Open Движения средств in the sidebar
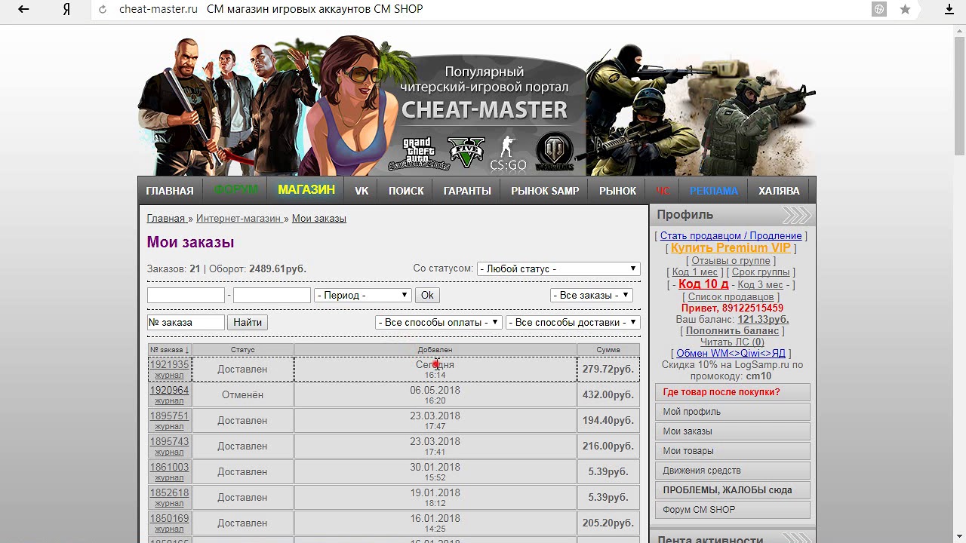The width and height of the screenshot is (966, 543). [x=732, y=471]
